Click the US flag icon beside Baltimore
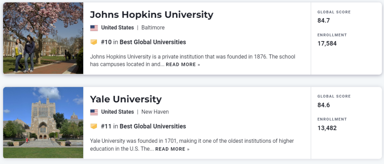The height and width of the screenshot is (164, 384). pyautogui.click(x=94, y=28)
